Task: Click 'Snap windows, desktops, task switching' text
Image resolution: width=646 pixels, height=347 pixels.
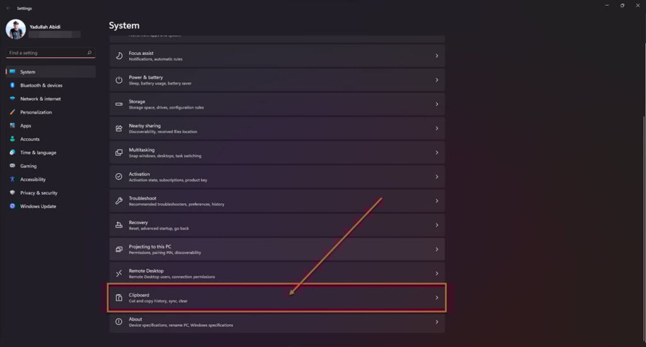Action: pos(165,156)
